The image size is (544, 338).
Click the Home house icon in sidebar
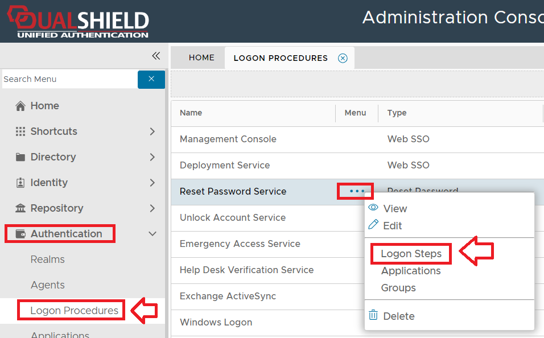point(20,106)
